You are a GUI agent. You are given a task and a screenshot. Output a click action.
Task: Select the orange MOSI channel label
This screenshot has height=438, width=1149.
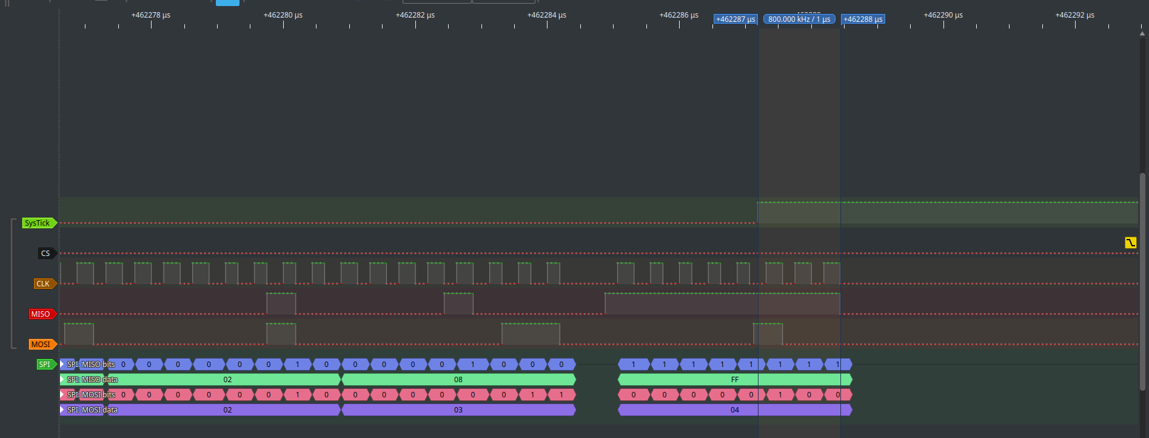[42, 345]
